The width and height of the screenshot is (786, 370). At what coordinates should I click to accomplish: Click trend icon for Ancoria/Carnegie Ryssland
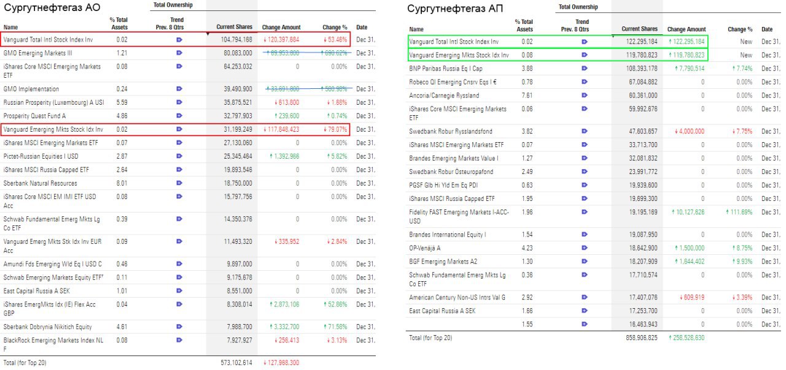point(584,96)
